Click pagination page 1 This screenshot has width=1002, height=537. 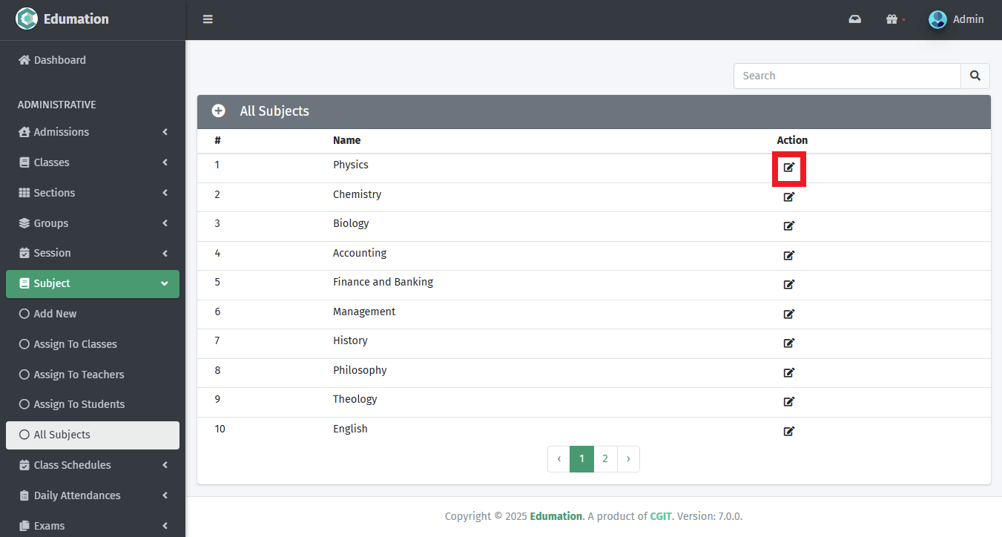pos(581,459)
